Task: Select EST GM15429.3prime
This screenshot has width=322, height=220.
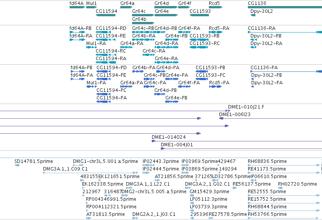Action: pos(192,195)
